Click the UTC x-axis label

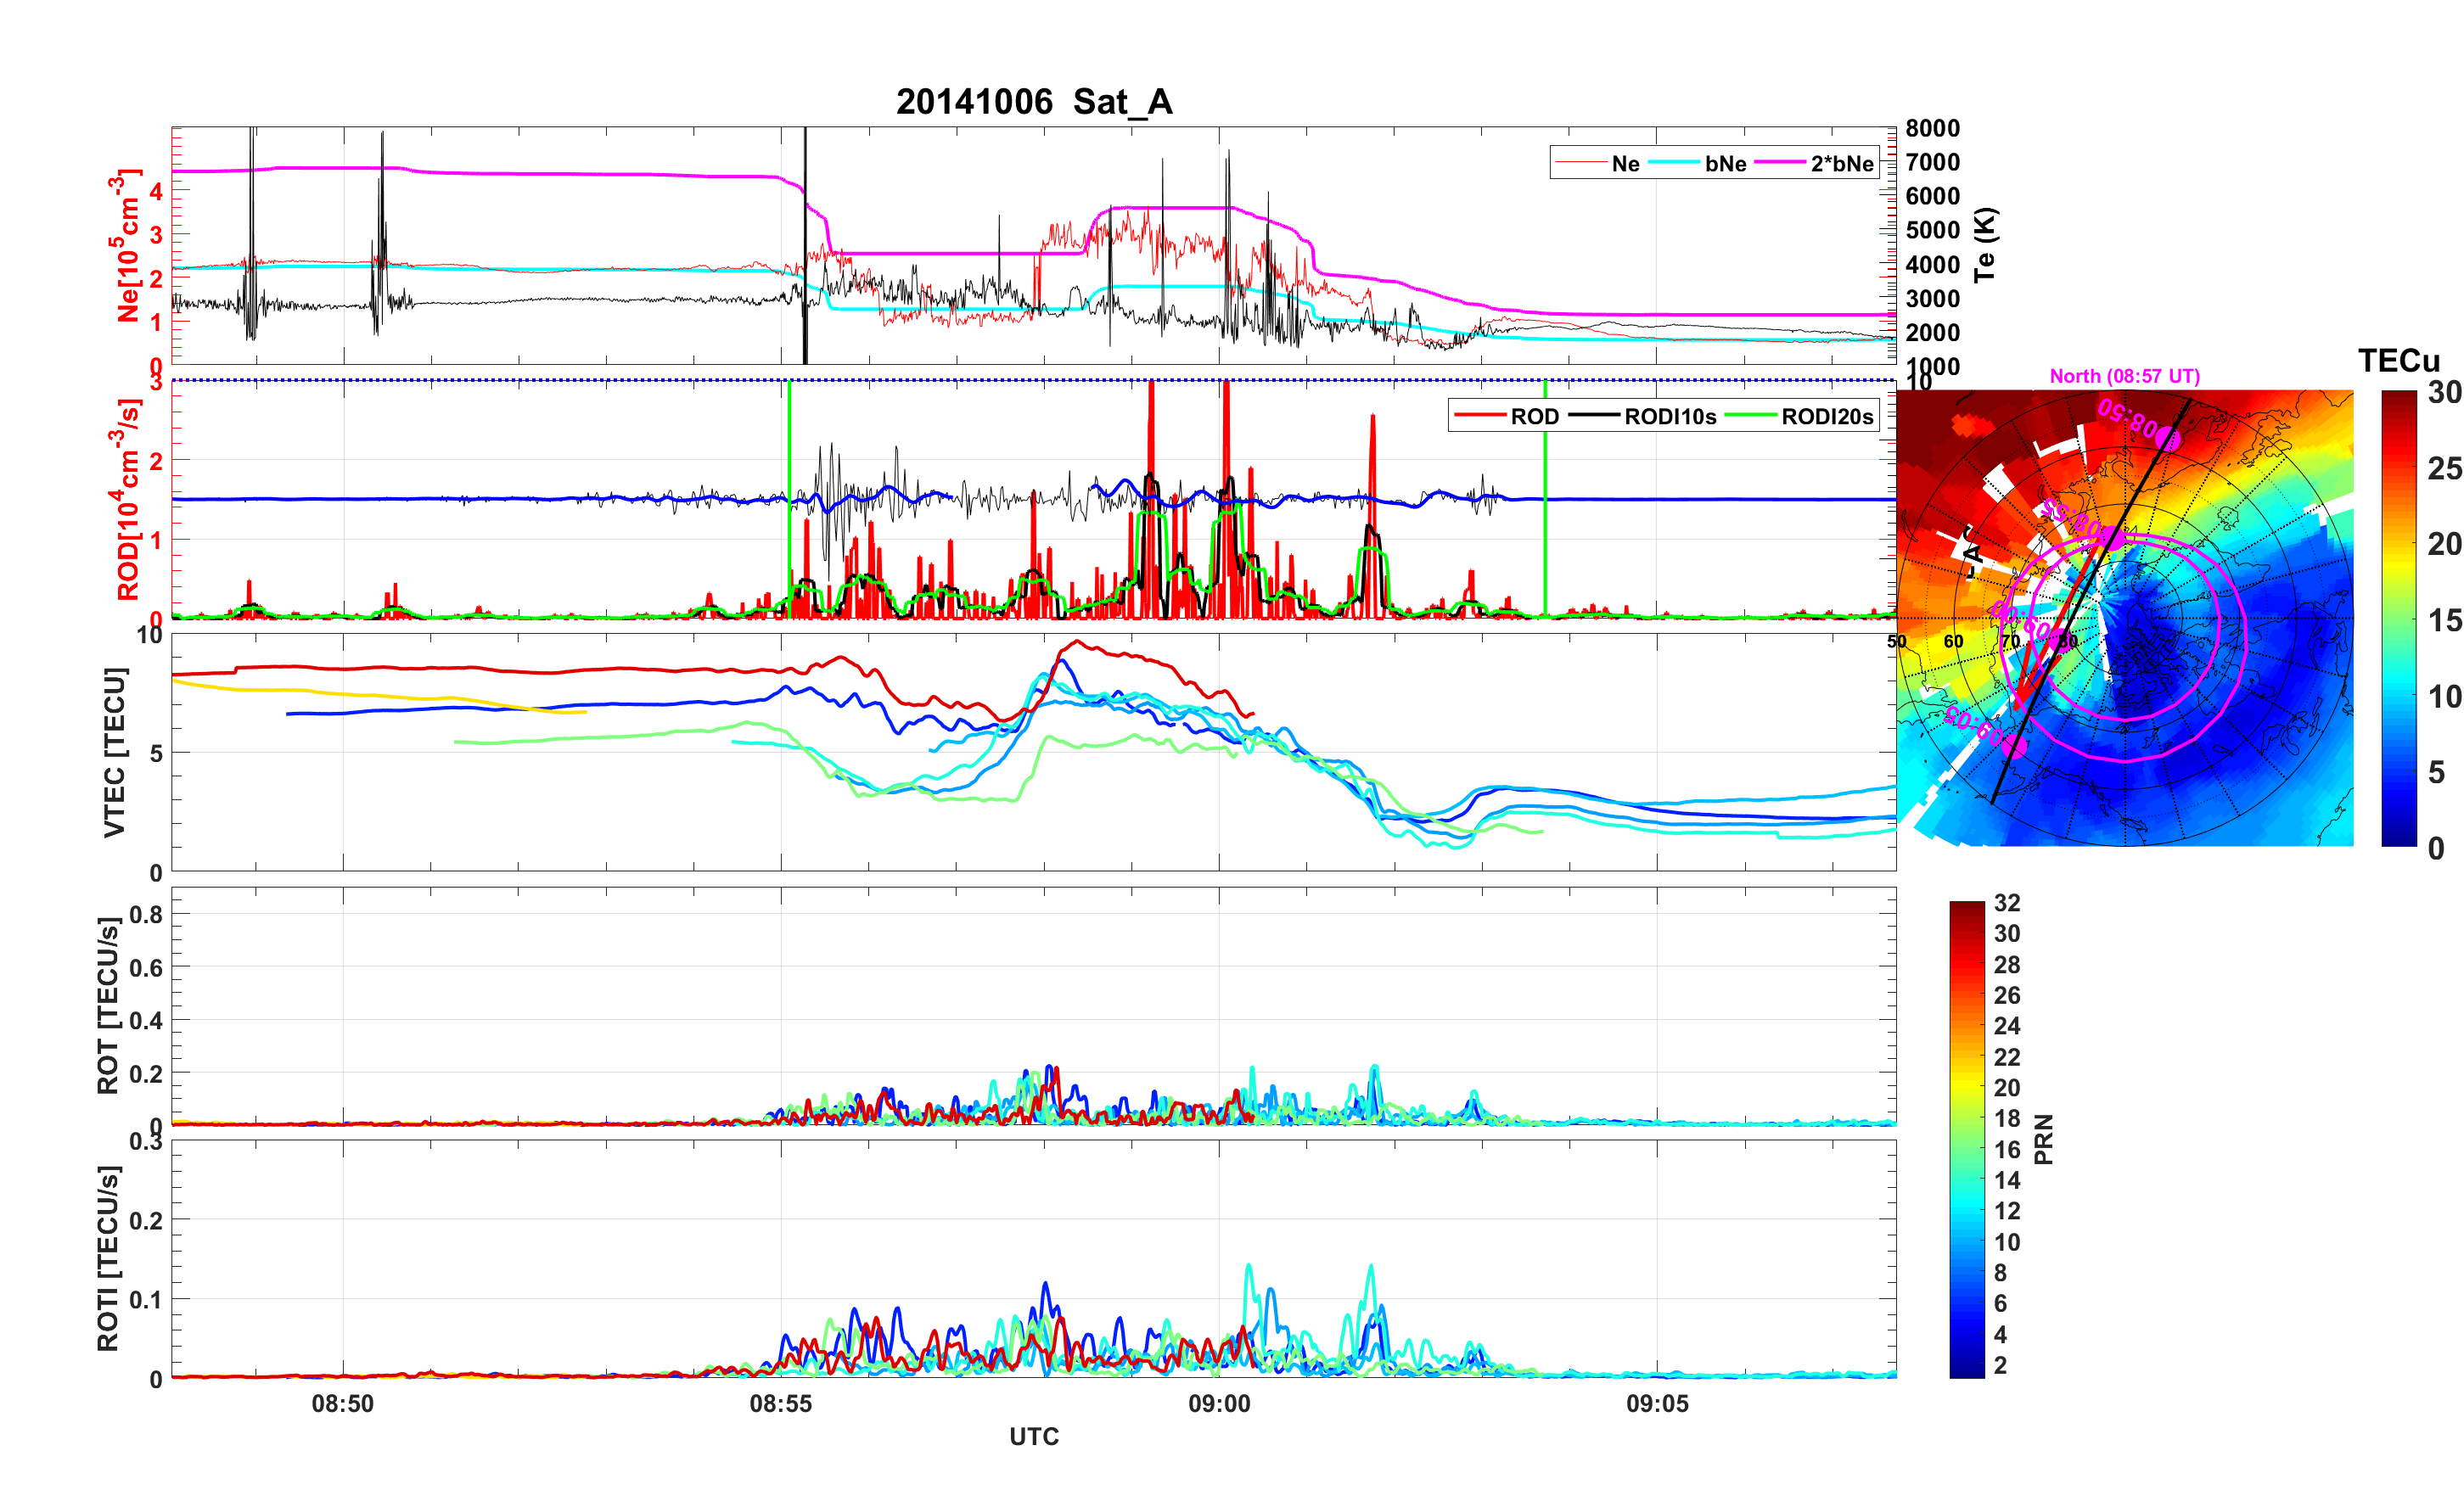point(1033,1436)
